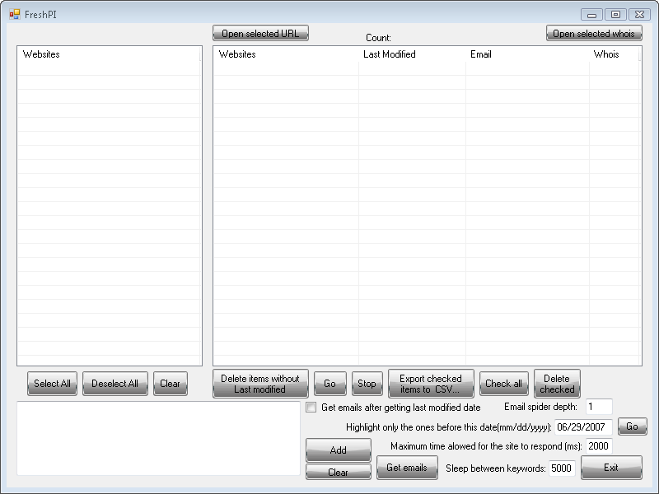659x494 pixels.
Task: Sort results by Last Modified column
Action: tap(413, 54)
